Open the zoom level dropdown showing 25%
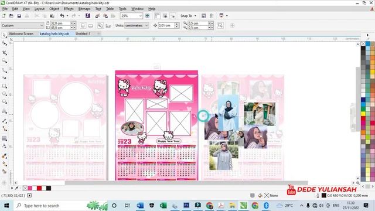 pos(141,16)
